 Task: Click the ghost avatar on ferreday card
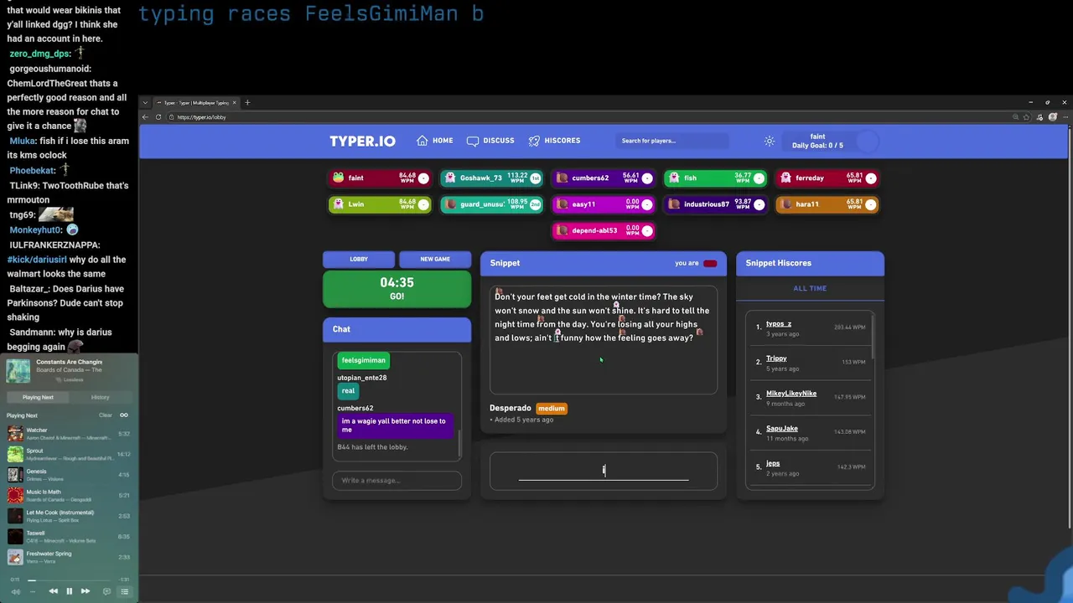point(785,178)
